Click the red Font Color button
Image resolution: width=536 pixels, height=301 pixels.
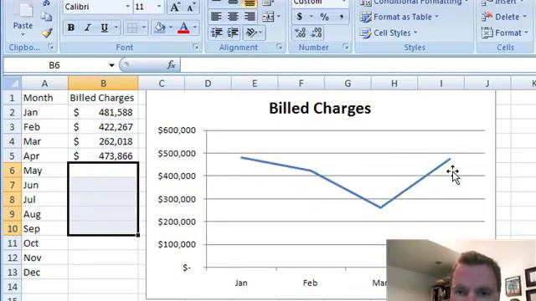click(183, 28)
